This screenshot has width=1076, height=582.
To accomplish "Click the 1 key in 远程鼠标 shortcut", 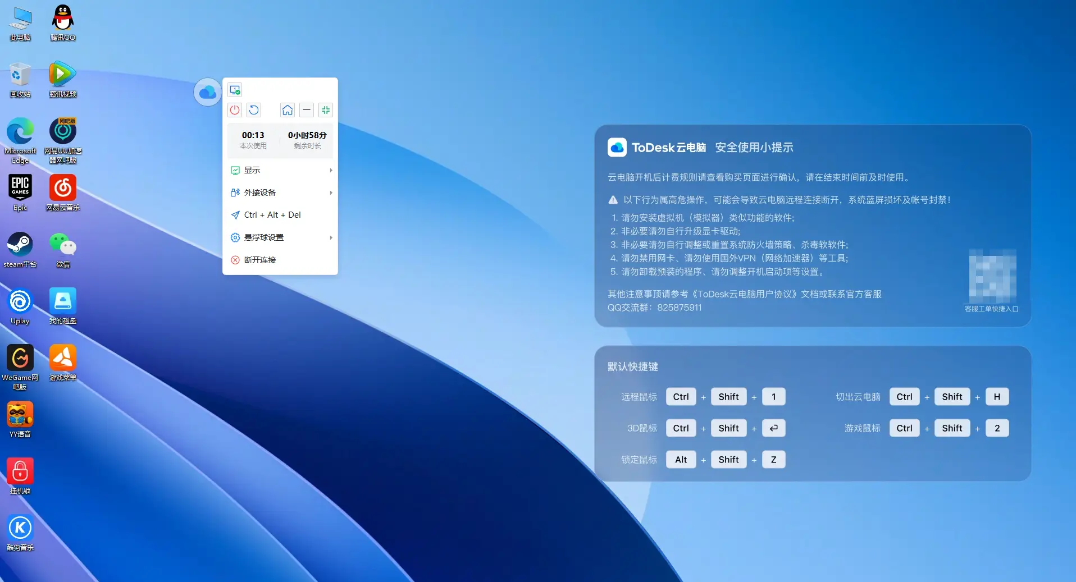I will click(774, 397).
